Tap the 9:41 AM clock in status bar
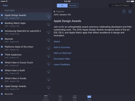Image resolution: width=135 pixels, height=101 pixels. coord(67,1)
